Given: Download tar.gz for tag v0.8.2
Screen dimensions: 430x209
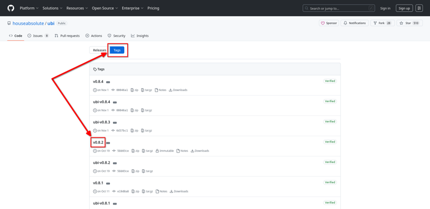Looking at the screenshot, I should pos(148,151).
